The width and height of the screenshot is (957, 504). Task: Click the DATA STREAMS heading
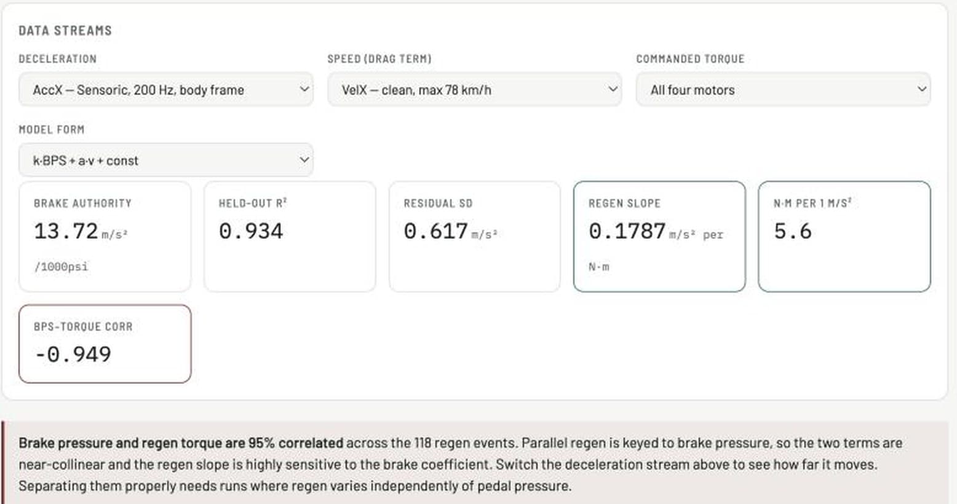coord(65,31)
